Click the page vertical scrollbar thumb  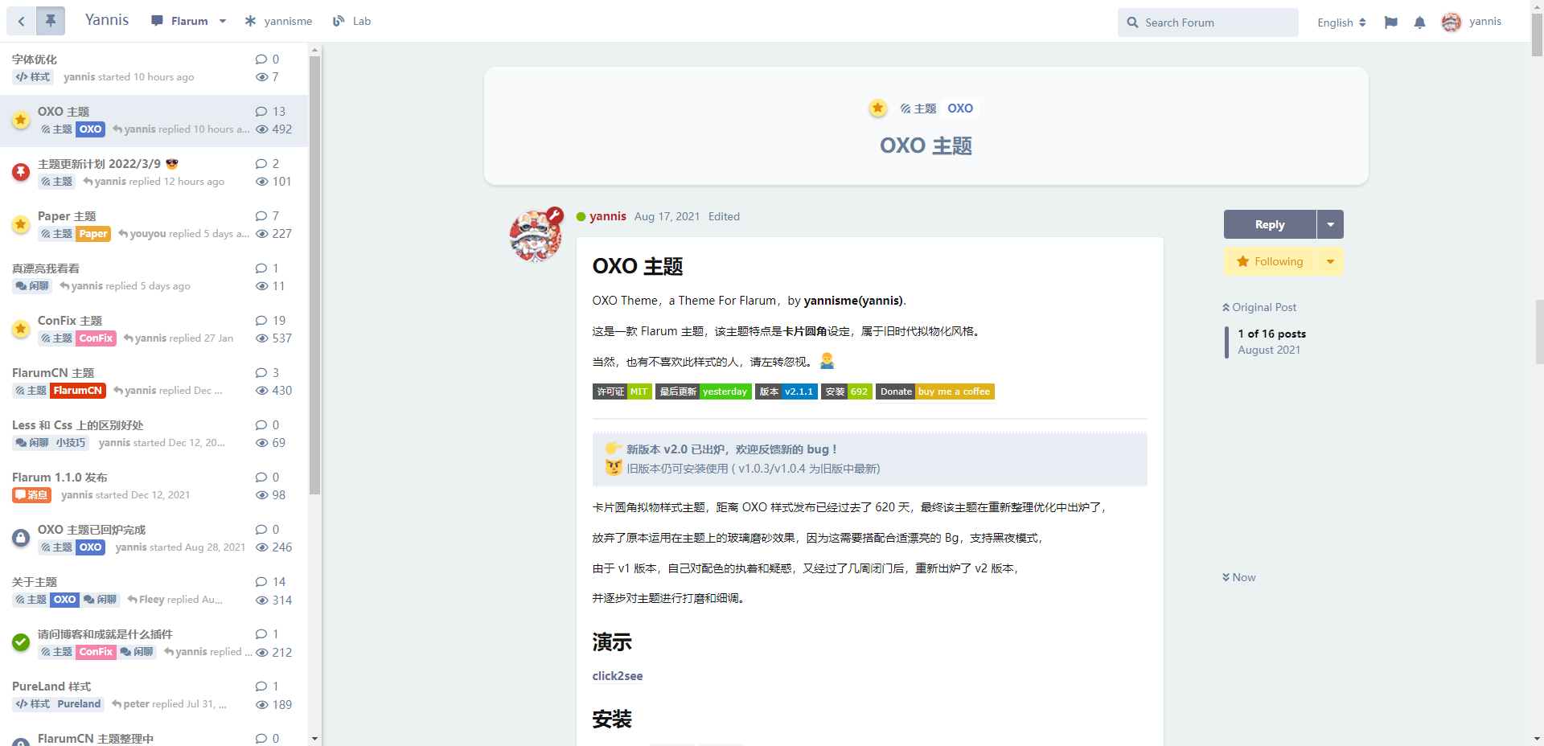tap(1537, 35)
